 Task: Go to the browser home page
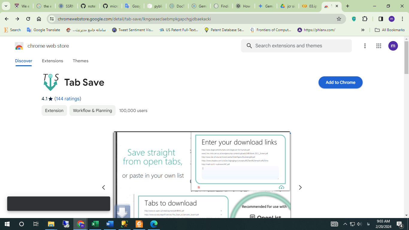coord(39,19)
